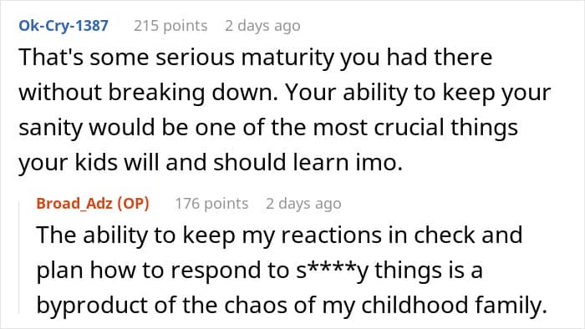Open the Broad_Adz user profile link

point(74,204)
